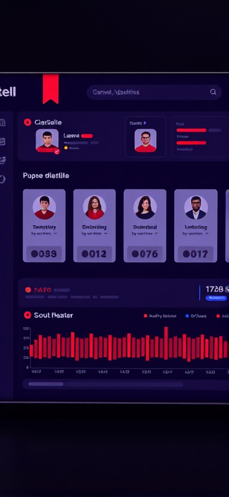This screenshot has width=229, height=497.
Task: Click the avatar in the 0076 card
Action: [x=145, y=207]
